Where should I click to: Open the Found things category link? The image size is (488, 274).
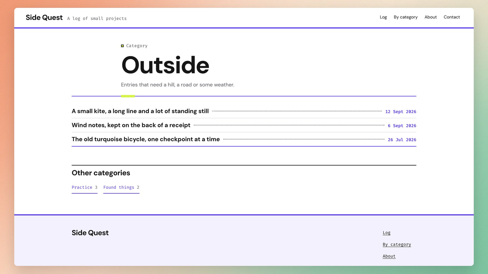pos(121,188)
